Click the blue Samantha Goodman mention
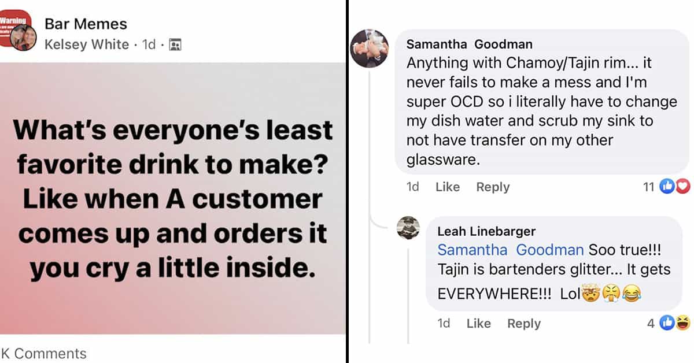 [x=510, y=250]
